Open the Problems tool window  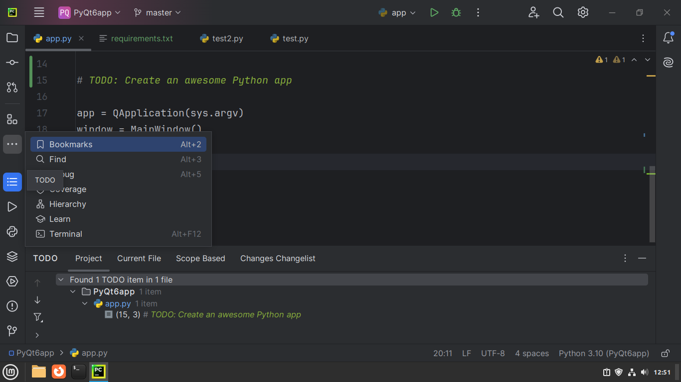point(12,306)
